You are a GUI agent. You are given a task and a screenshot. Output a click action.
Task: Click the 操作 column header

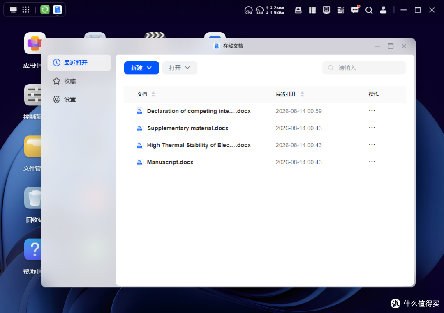(373, 94)
